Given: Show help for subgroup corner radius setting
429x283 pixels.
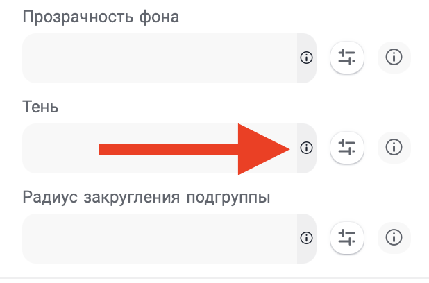Looking at the screenshot, I should click(x=394, y=238).
